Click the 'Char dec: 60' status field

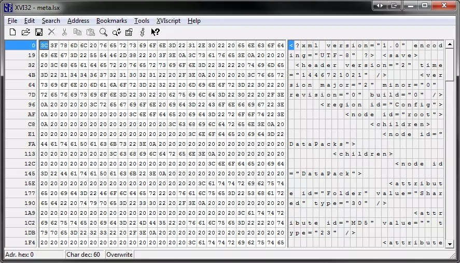click(x=85, y=255)
